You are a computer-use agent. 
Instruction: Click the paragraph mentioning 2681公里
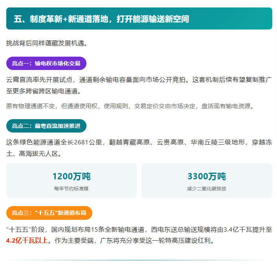[139, 148]
